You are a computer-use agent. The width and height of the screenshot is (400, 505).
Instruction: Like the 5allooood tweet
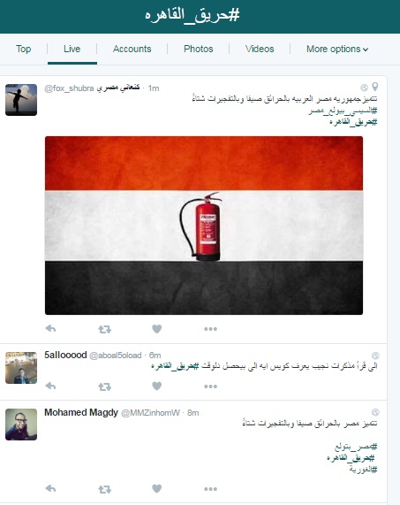157,386
